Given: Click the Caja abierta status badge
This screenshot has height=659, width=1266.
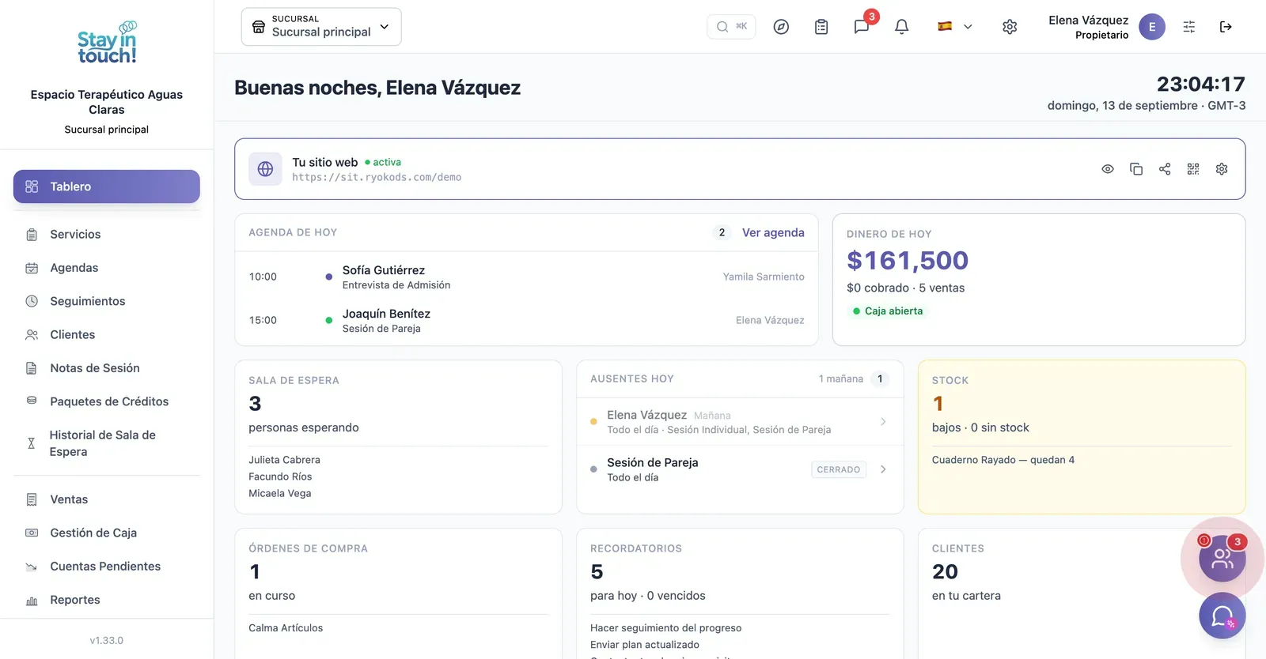Looking at the screenshot, I should [x=888, y=311].
